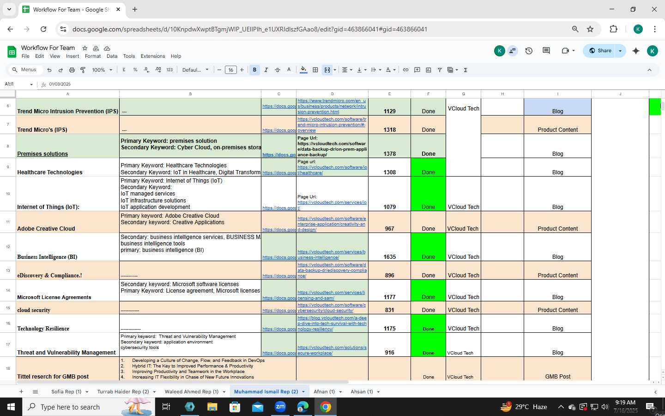Click the merge cells icon
This screenshot has height=416, width=665.
pos(327,70)
